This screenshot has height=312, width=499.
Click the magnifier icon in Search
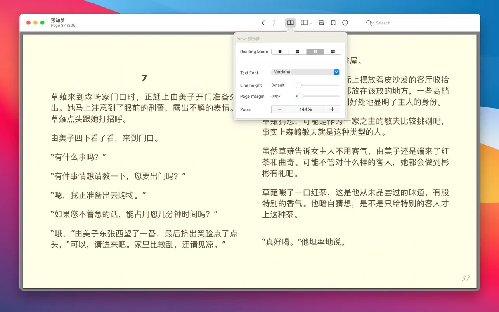[x=369, y=23]
